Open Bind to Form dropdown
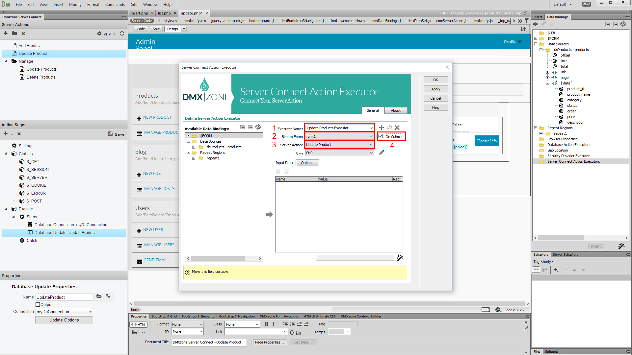This screenshot has width=632, height=355. pyautogui.click(x=371, y=136)
